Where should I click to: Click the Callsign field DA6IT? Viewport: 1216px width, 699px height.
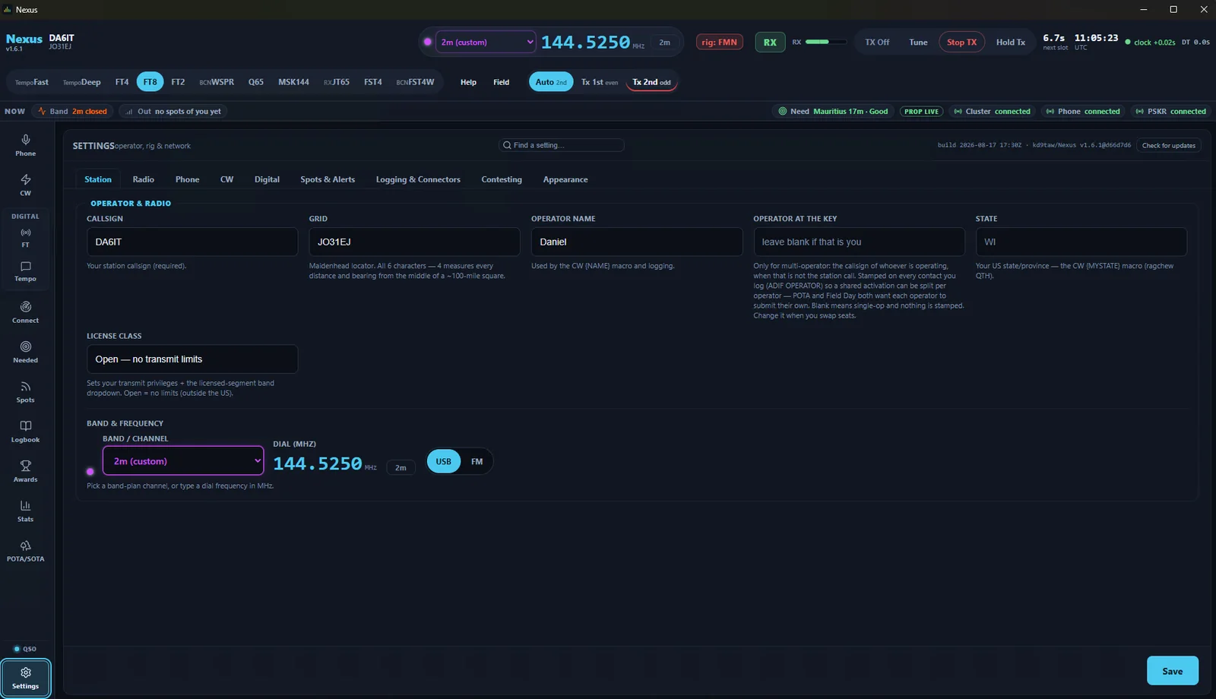tap(192, 242)
